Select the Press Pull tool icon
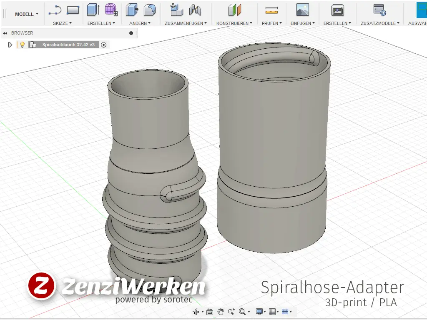 [132, 10]
